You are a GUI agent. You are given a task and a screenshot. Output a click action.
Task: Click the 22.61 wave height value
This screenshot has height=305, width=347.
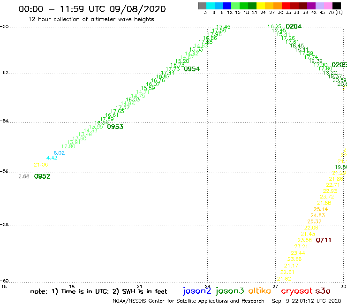(x=287, y=272)
